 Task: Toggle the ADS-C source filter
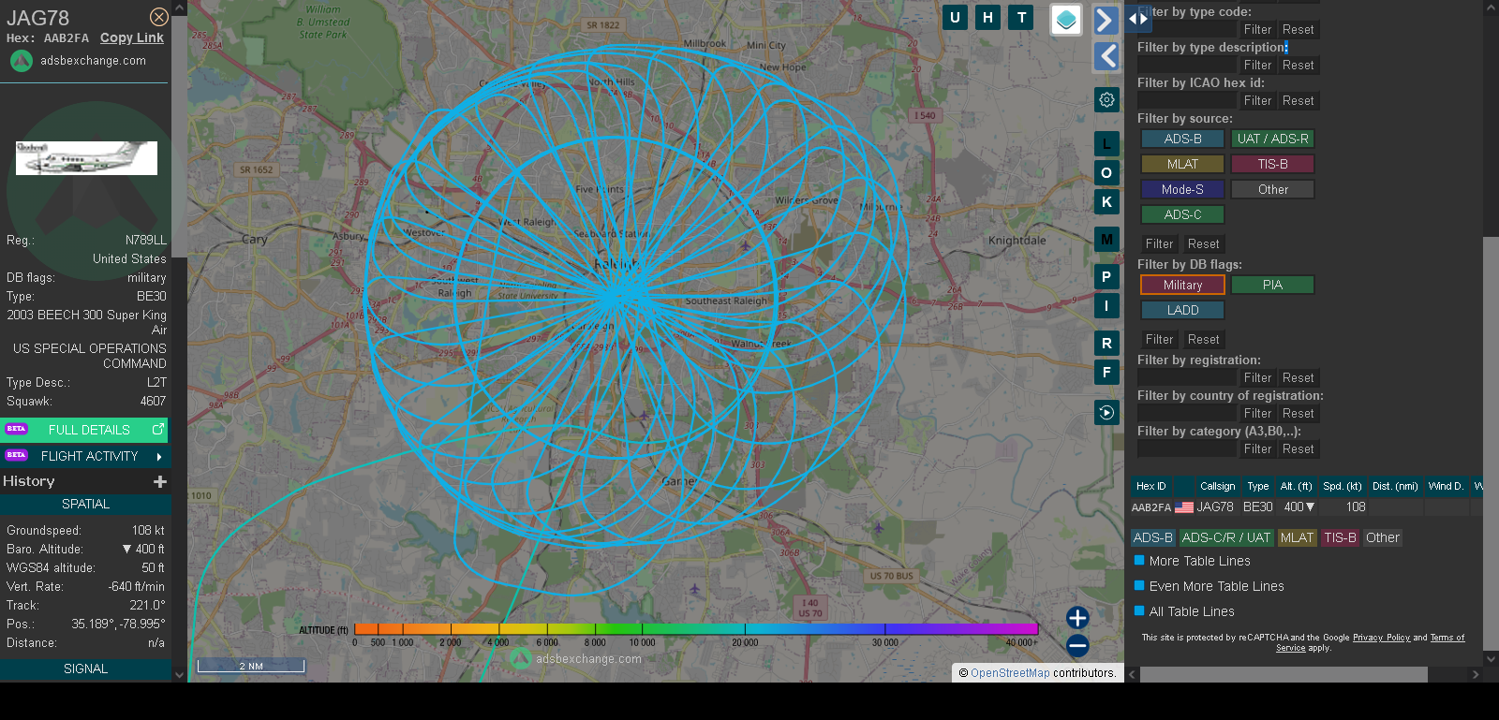[1182, 214]
